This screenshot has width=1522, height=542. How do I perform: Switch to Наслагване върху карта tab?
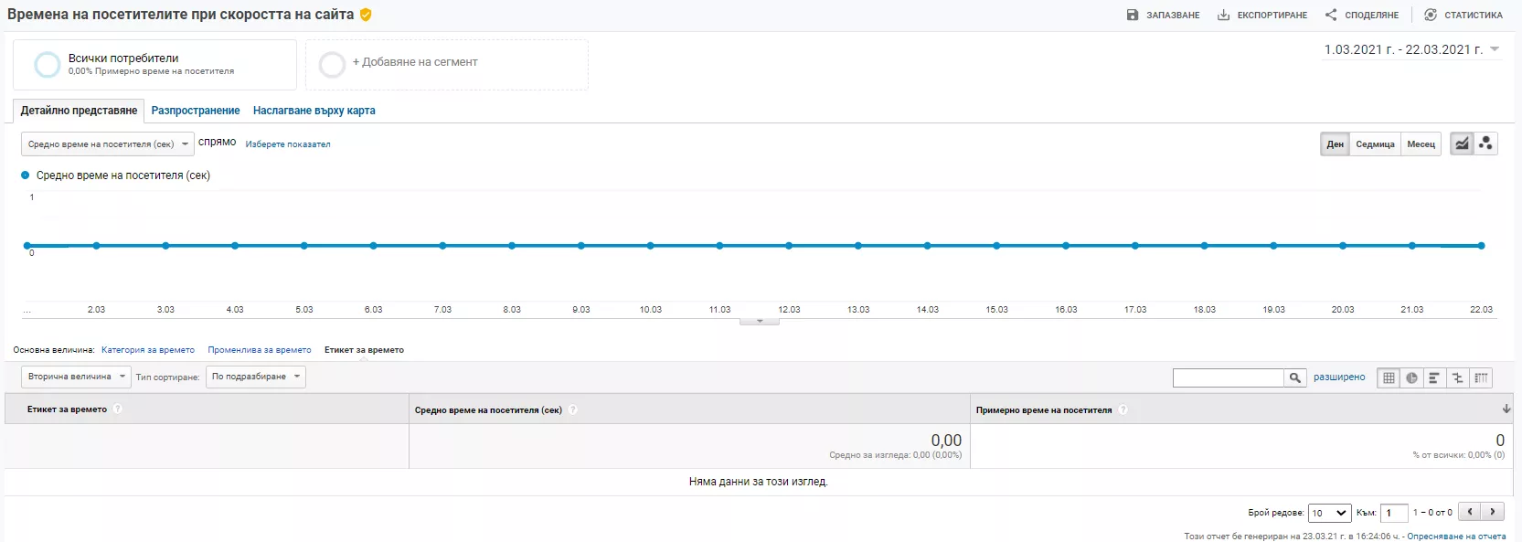point(314,111)
